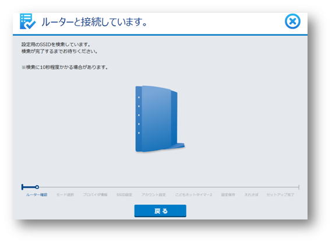Image resolution: width=332 pixels, height=244 pixels.
Task: Select the プロバイダ情報 step label
Action: point(95,194)
